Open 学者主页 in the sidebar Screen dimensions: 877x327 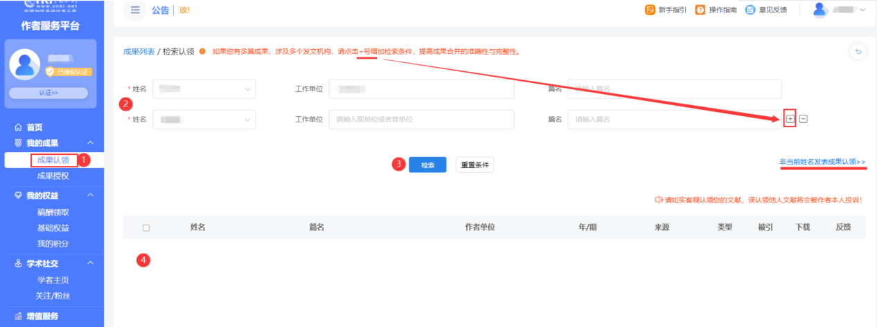pos(53,280)
